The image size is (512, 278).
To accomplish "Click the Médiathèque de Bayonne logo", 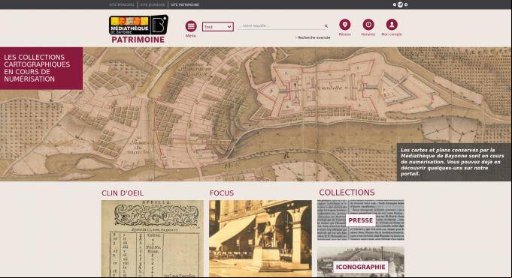I will pos(139,28).
